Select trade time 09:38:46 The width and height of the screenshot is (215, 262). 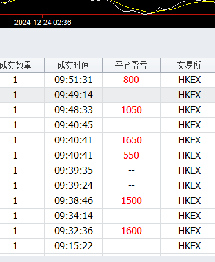tap(74, 200)
